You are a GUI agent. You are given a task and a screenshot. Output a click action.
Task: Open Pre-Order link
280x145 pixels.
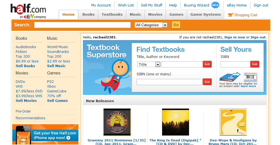pyautogui.click(x=23, y=111)
